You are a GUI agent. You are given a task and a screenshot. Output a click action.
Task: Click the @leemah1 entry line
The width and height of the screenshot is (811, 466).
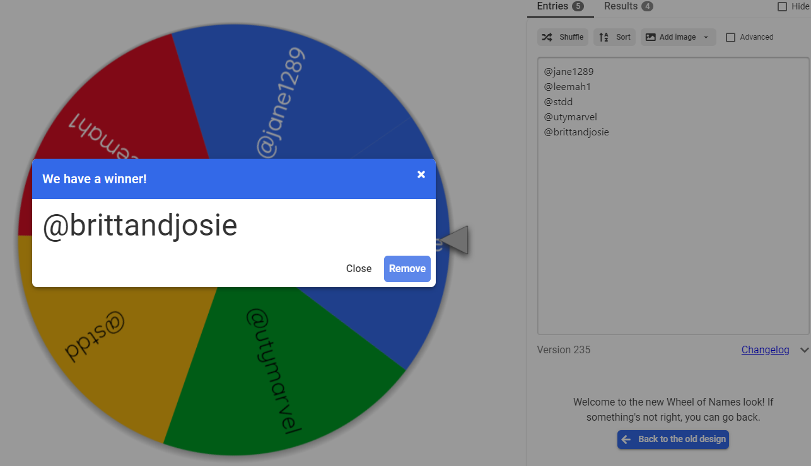point(567,87)
